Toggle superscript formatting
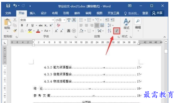The height and width of the screenshot is (103, 176). 51,25
